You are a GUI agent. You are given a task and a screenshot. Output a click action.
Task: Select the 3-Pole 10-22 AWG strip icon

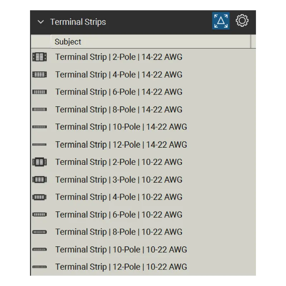point(40,180)
